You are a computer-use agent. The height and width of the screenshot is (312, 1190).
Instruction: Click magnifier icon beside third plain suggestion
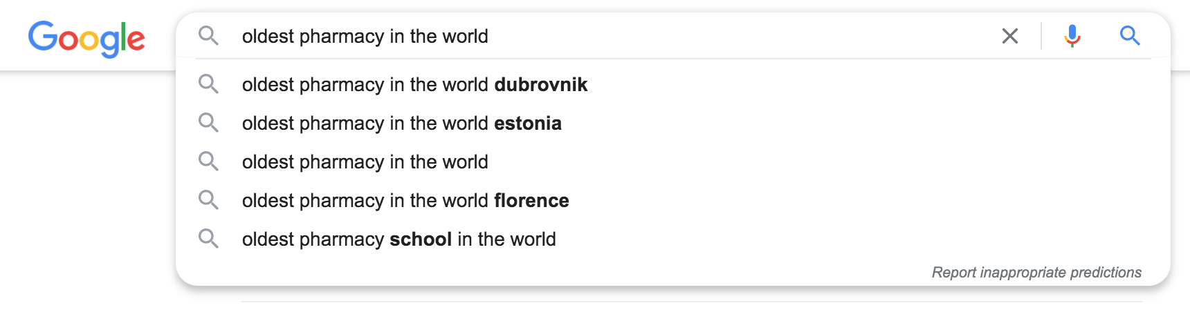tap(208, 162)
